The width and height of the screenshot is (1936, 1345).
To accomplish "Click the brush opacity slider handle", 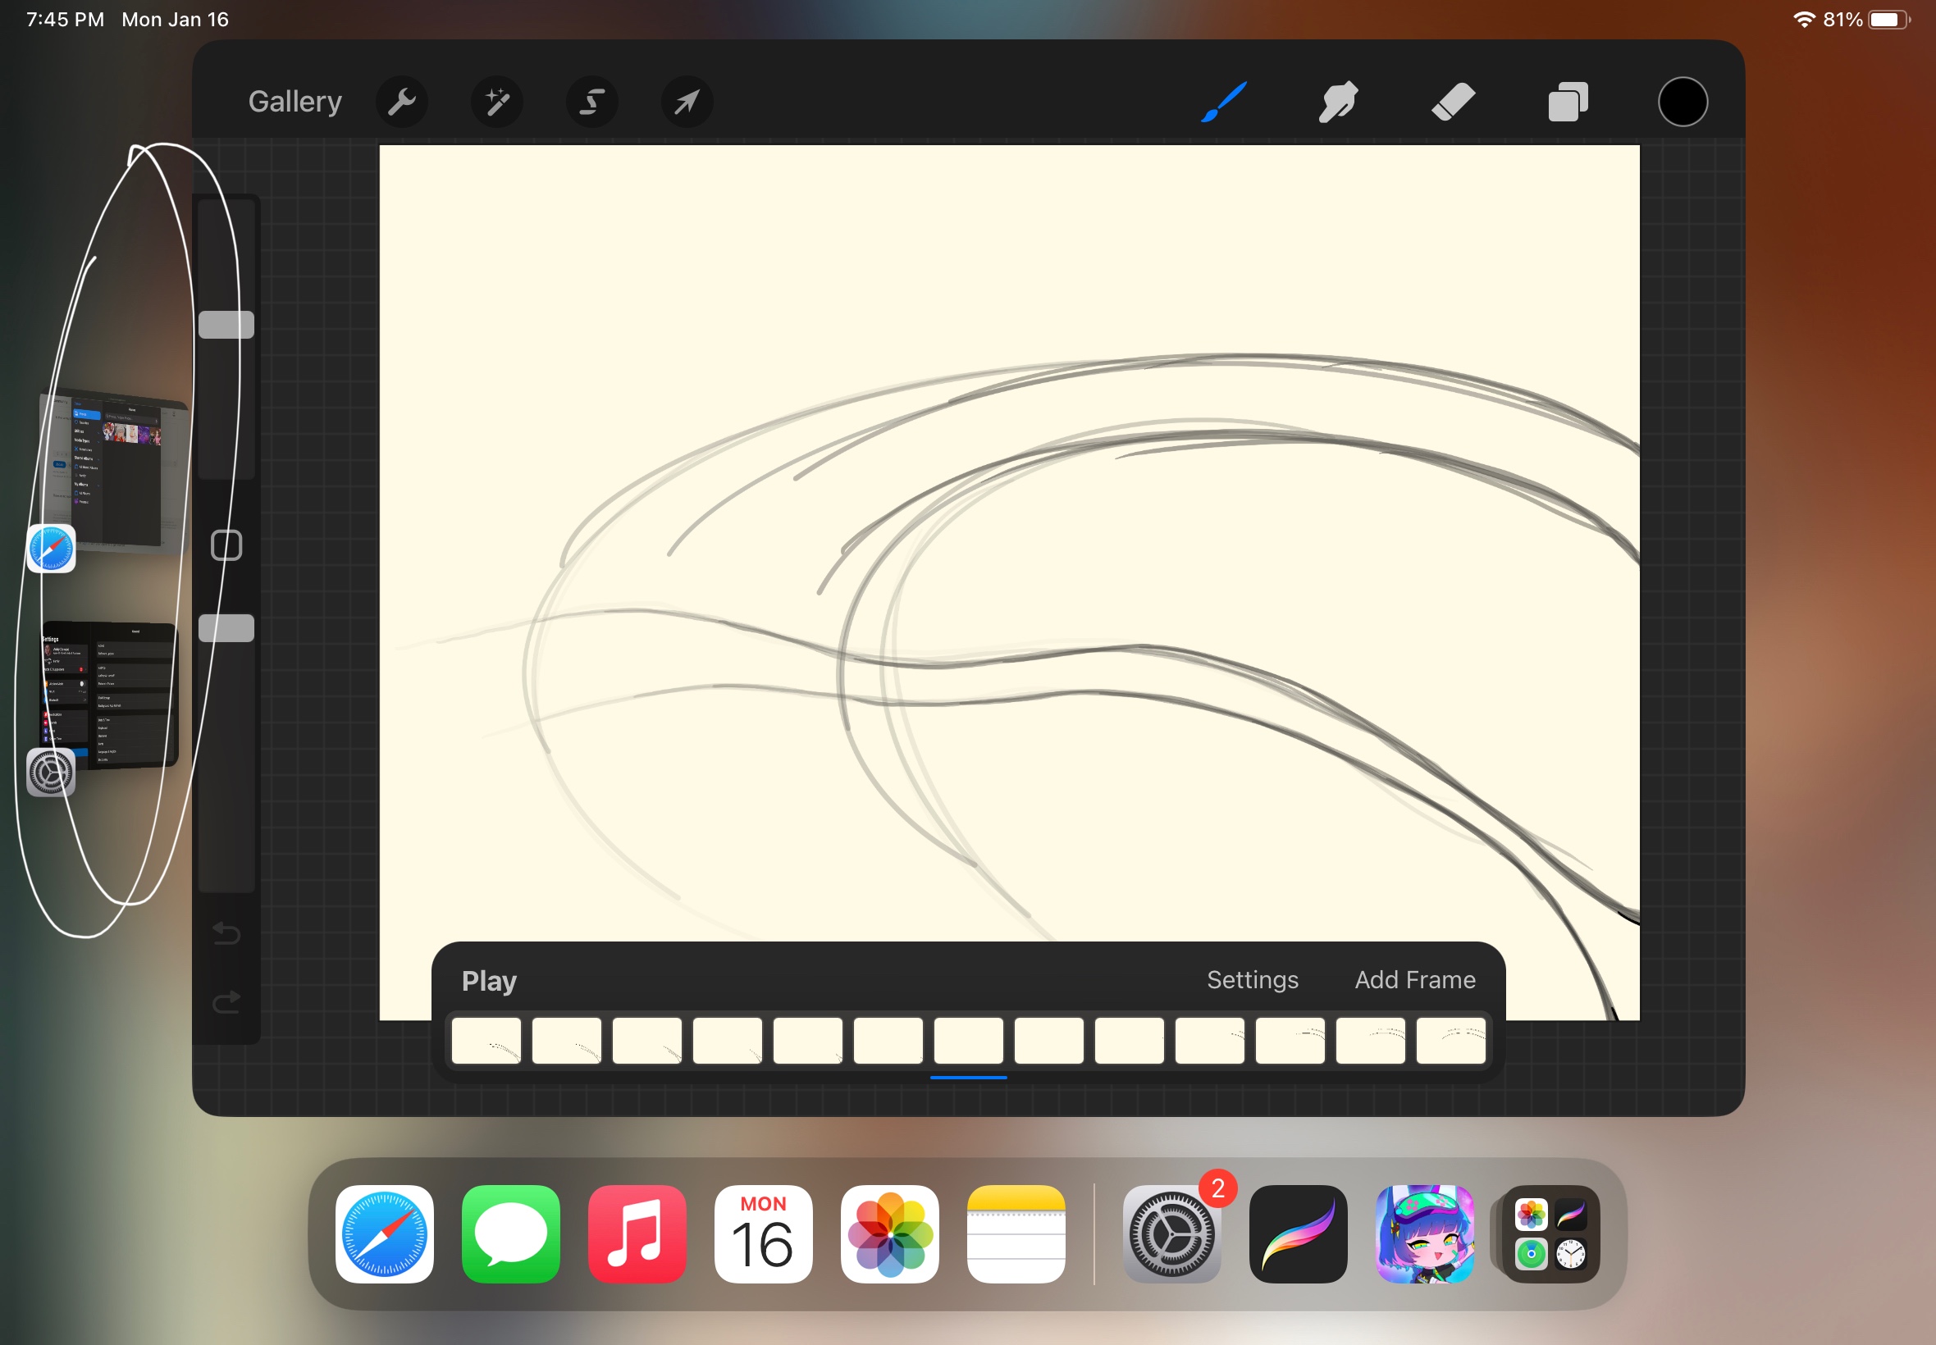I will click(226, 628).
